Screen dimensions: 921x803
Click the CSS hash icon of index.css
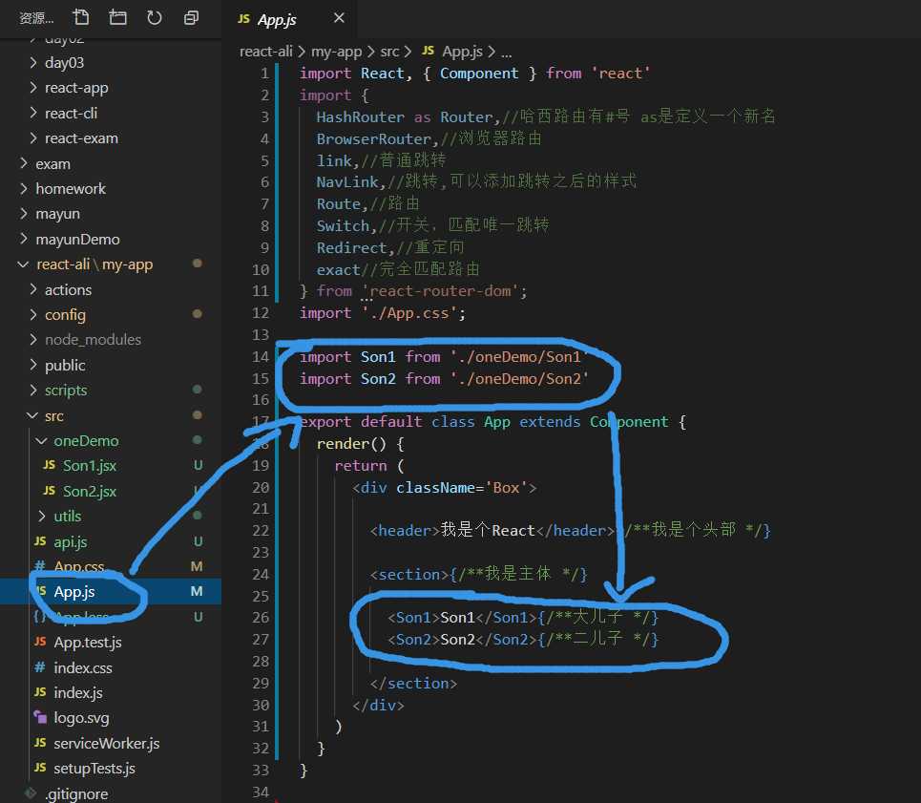pos(39,667)
